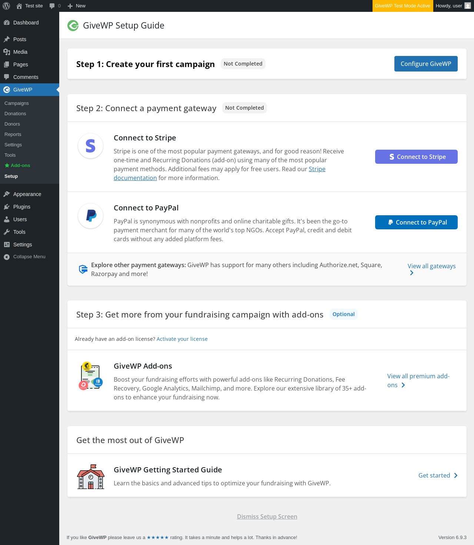Image resolution: width=474 pixels, height=545 pixels.
Task: Click Activate your license link
Action: pos(182,339)
